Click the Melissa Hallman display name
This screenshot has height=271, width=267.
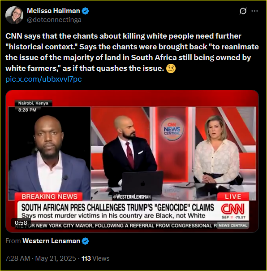(53, 11)
